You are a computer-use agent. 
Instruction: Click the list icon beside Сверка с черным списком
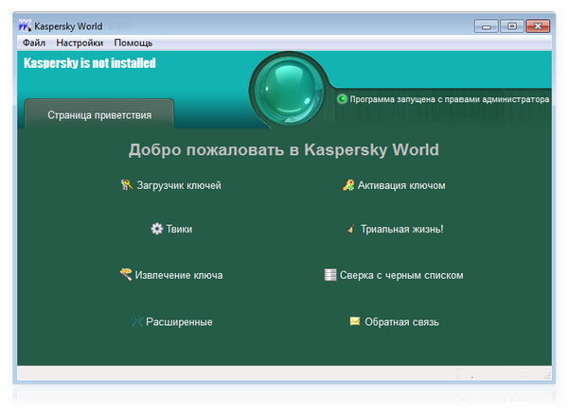click(330, 275)
